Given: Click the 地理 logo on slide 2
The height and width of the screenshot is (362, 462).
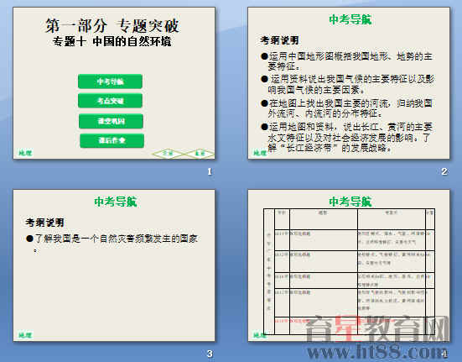Looking at the screenshot, I should 260,153.
